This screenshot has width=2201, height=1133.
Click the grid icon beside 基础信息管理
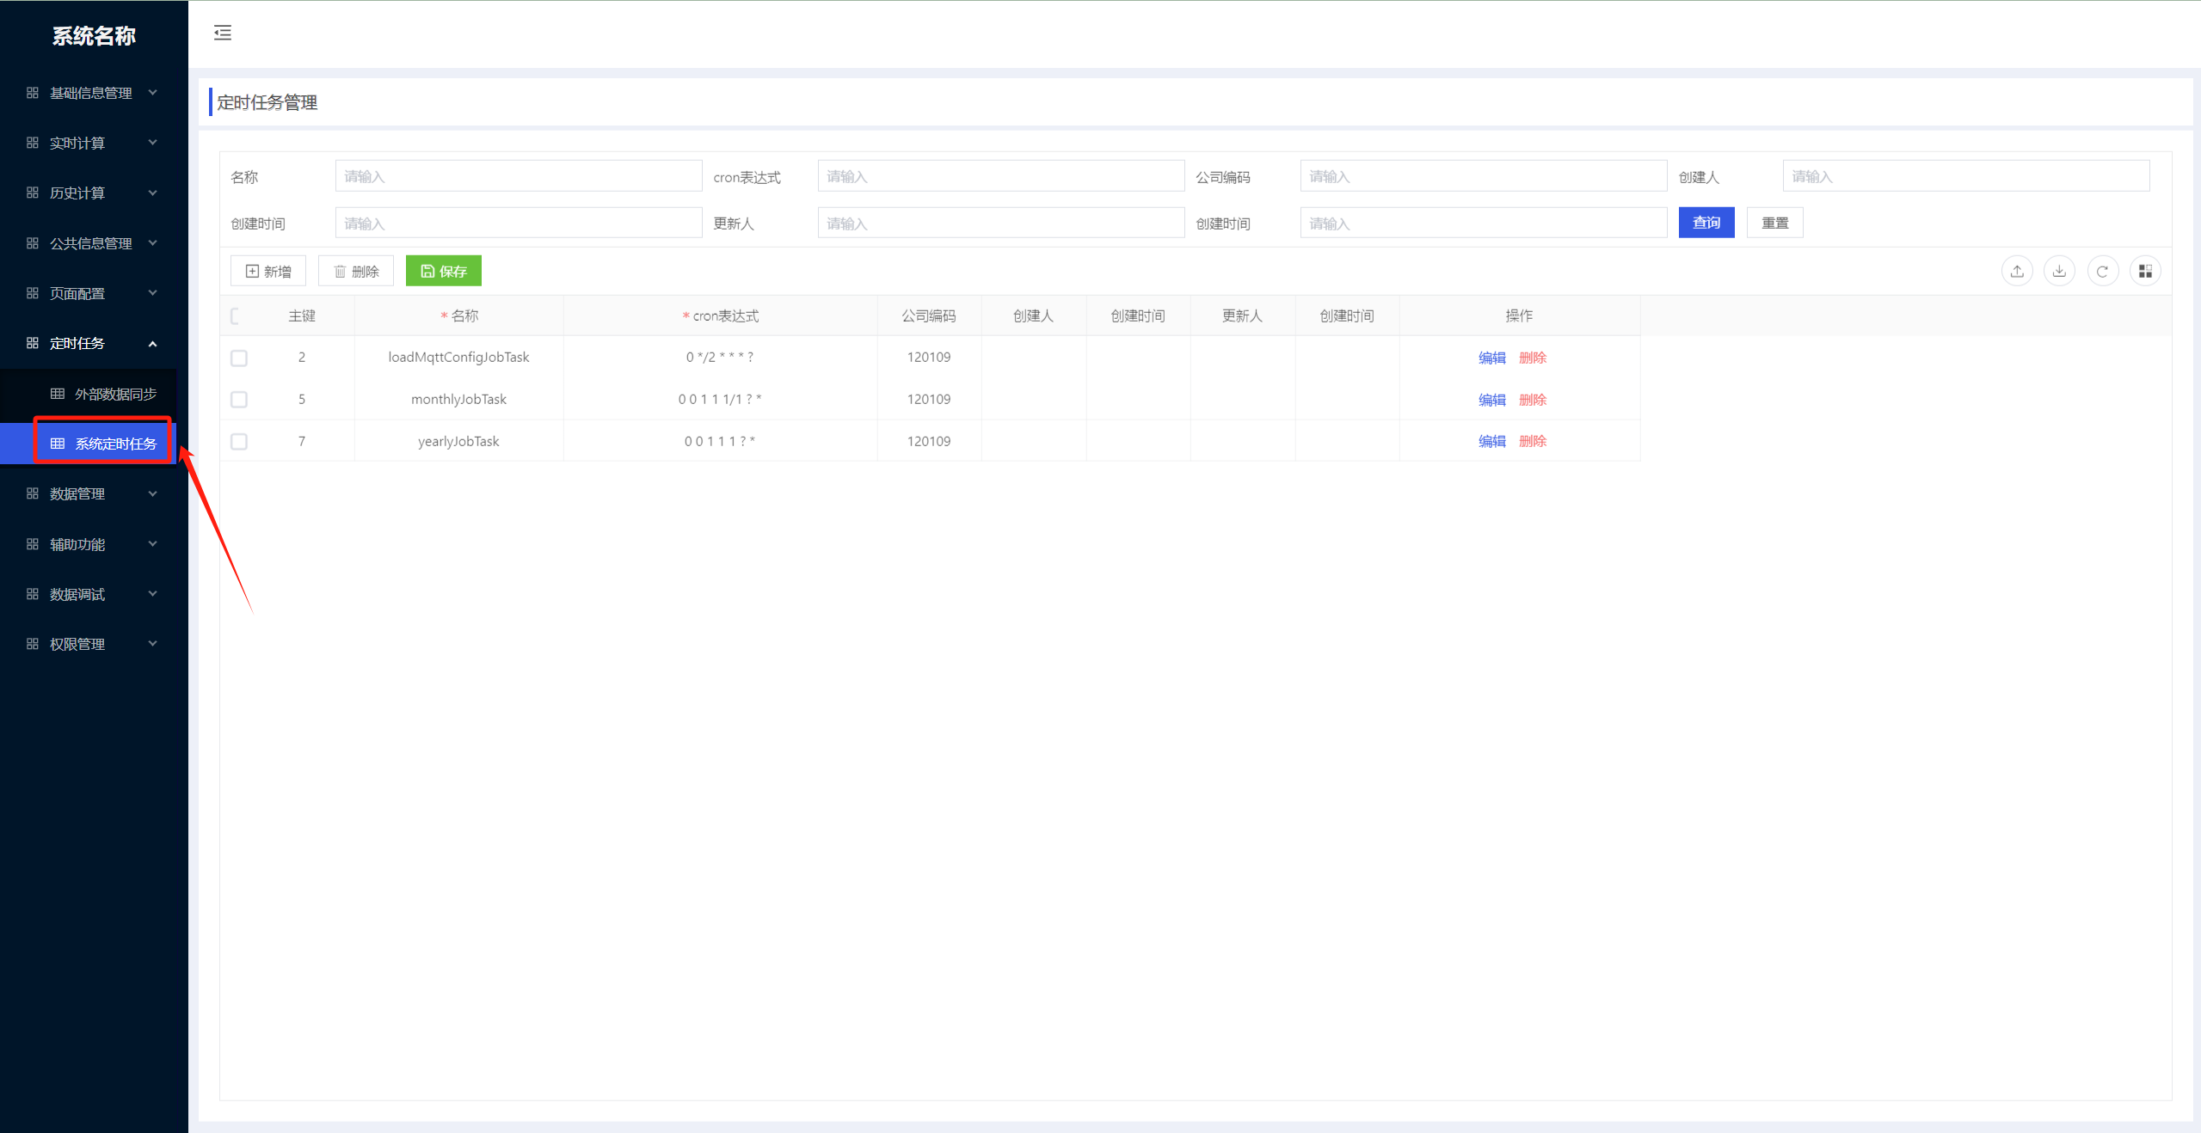33,93
